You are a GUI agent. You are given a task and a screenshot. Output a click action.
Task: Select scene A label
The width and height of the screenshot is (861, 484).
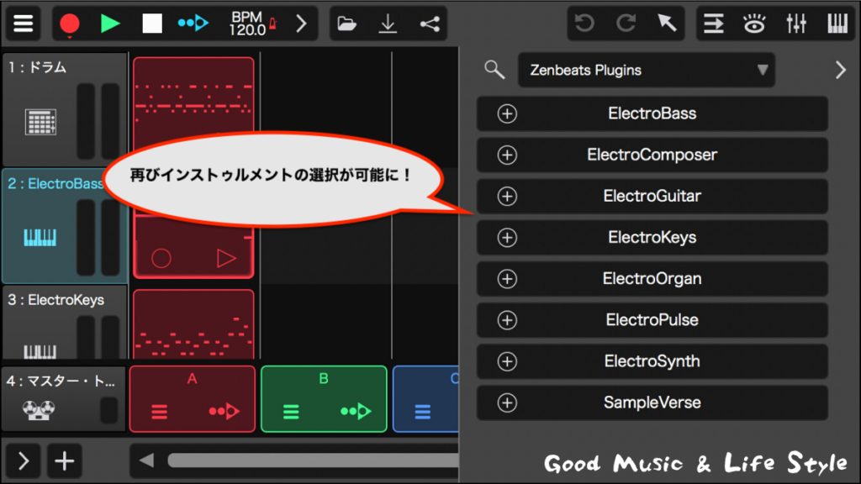(x=192, y=379)
